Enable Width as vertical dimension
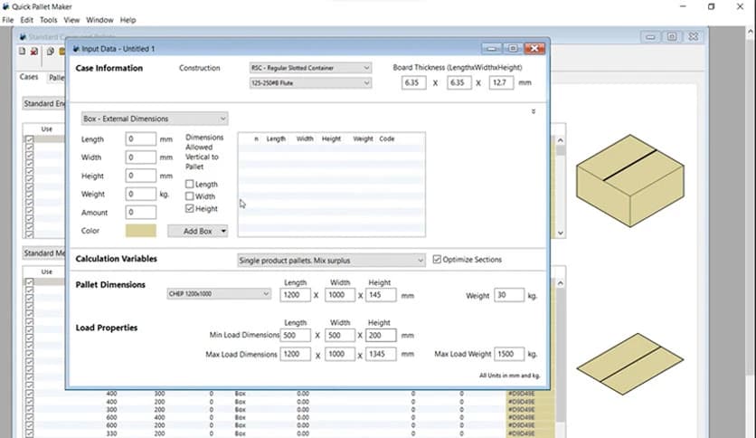This screenshot has width=756, height=438. [x=189, y=196]
